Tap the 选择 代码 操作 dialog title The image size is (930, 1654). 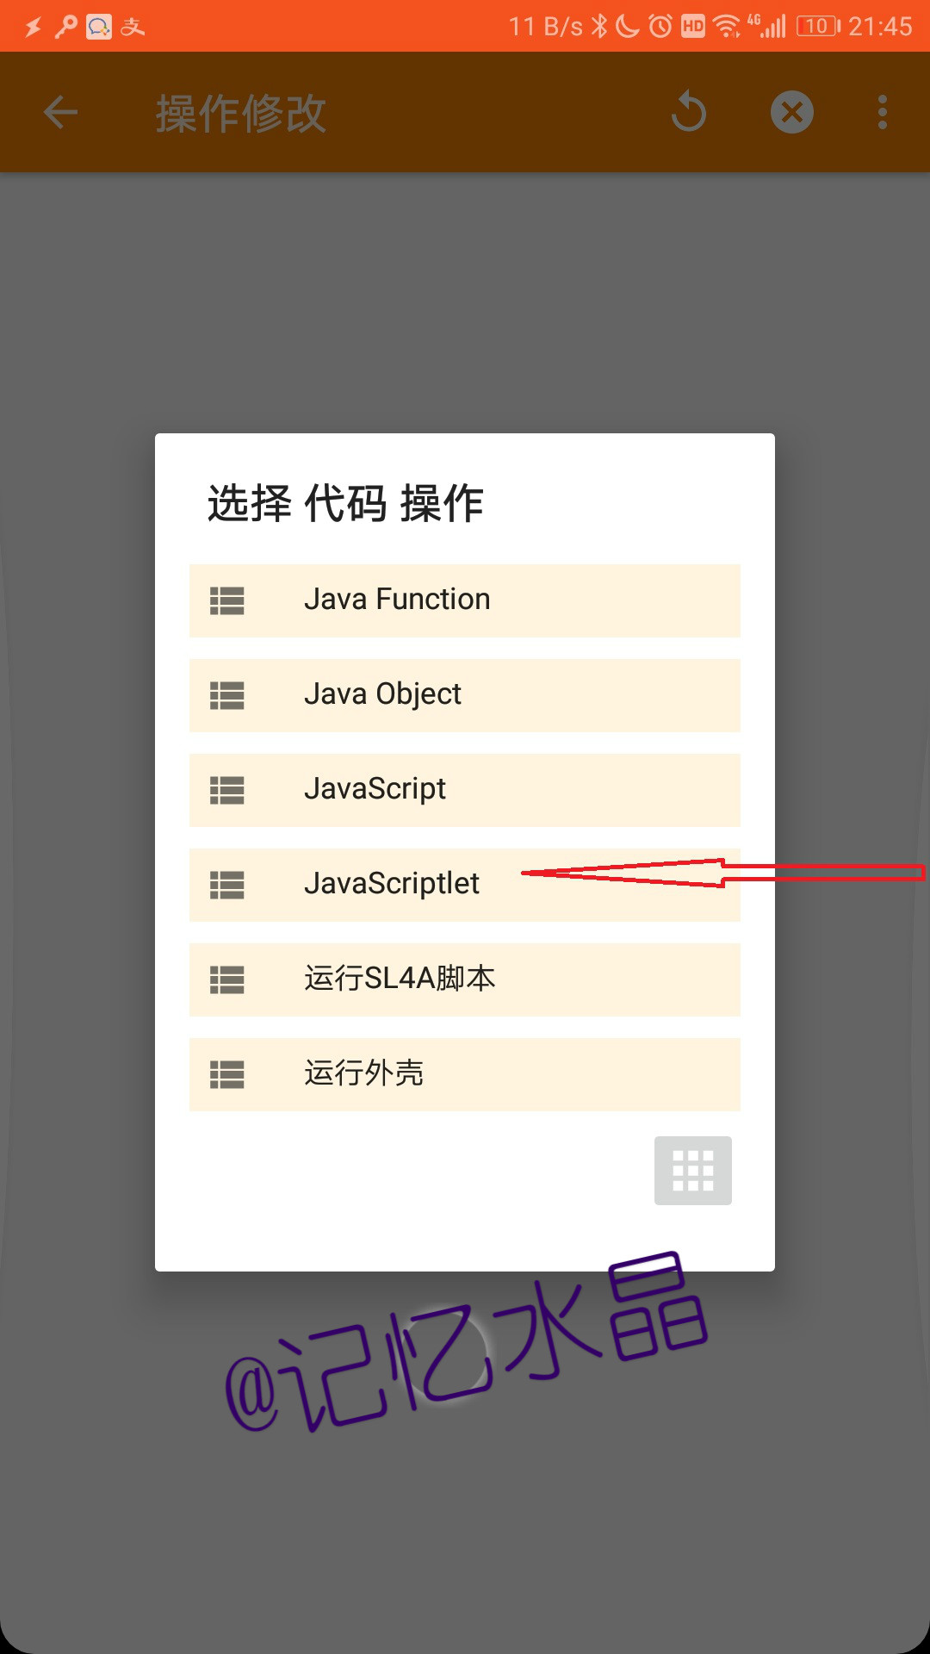(345, 503)
